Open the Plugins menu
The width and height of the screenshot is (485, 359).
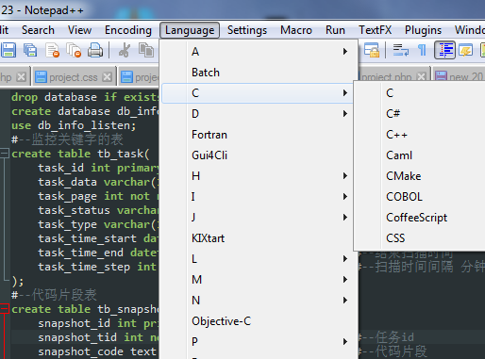point(423,30)
